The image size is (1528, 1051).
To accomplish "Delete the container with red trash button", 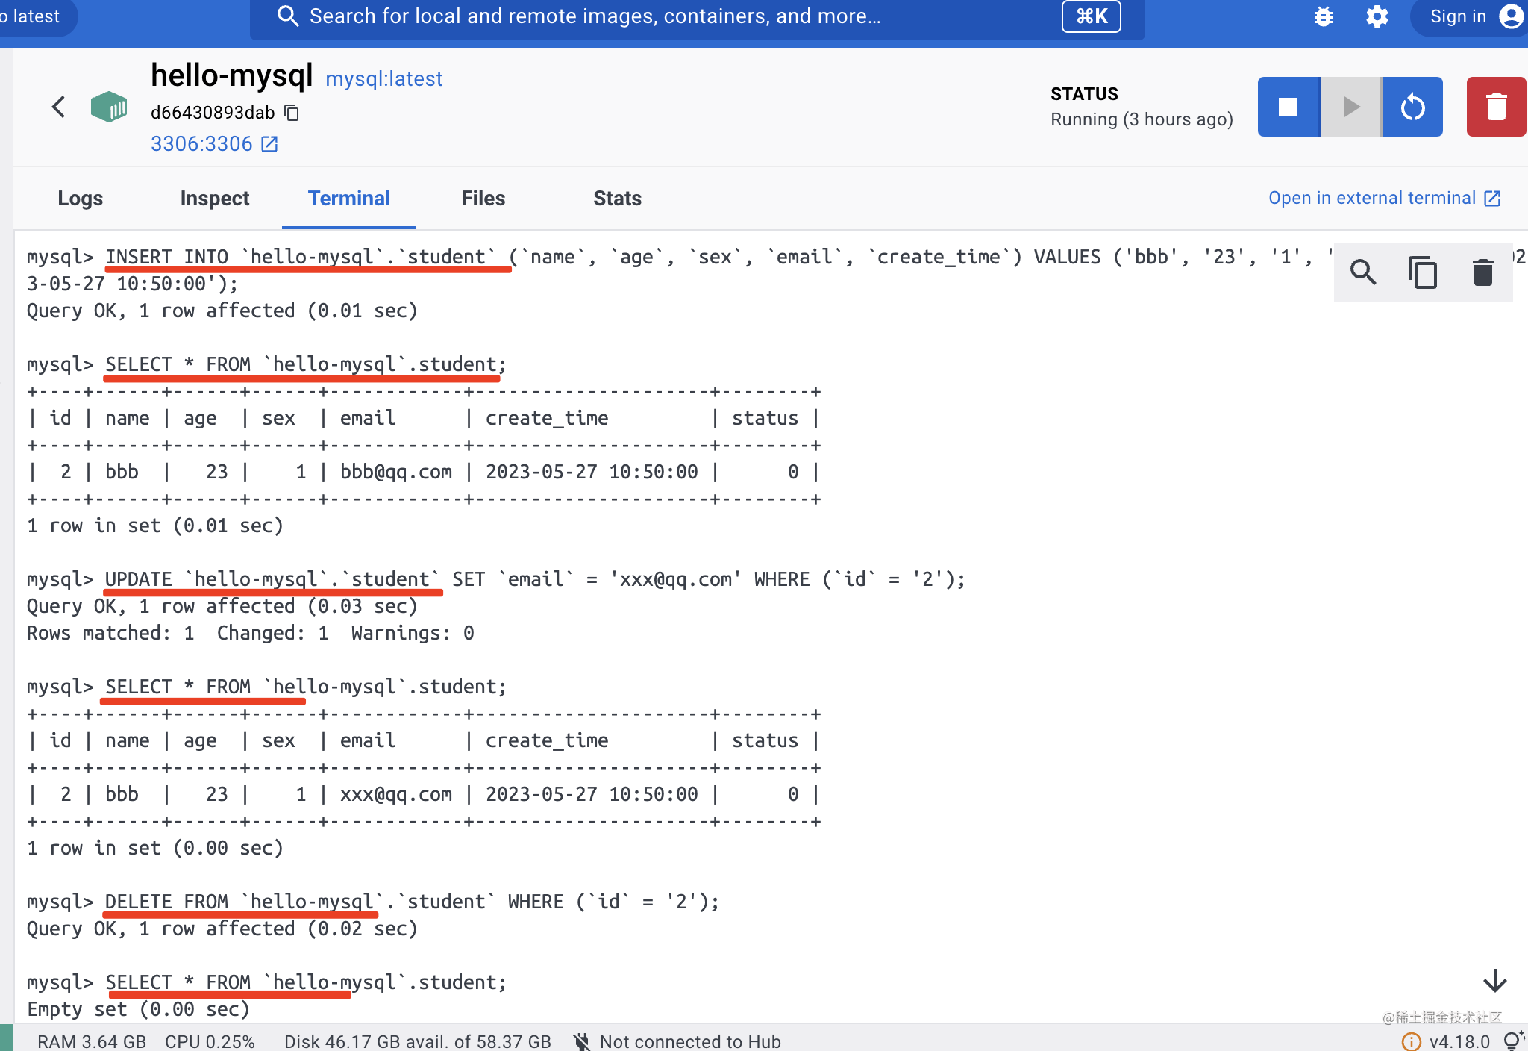I will click(1496, 107).
